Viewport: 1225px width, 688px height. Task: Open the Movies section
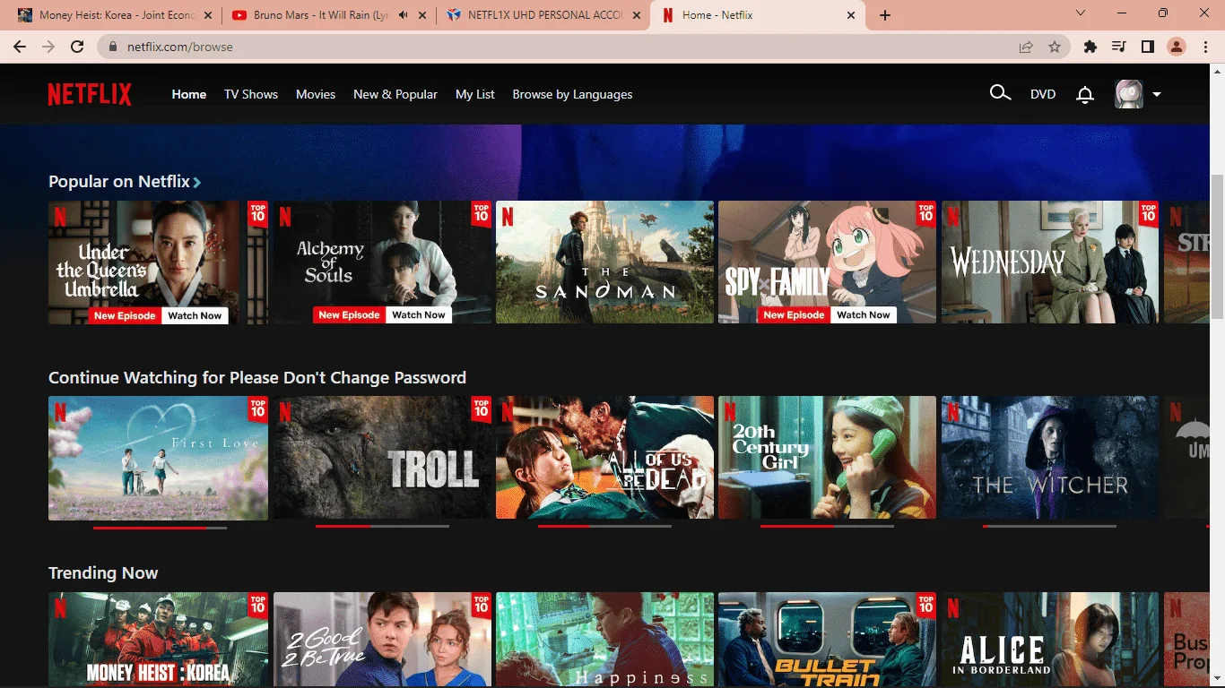[316, 94]
